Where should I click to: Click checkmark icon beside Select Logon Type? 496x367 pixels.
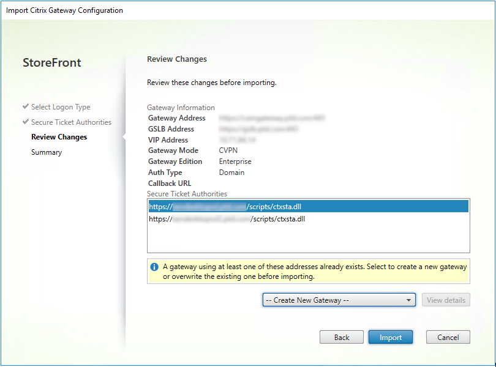click(26, 106)
